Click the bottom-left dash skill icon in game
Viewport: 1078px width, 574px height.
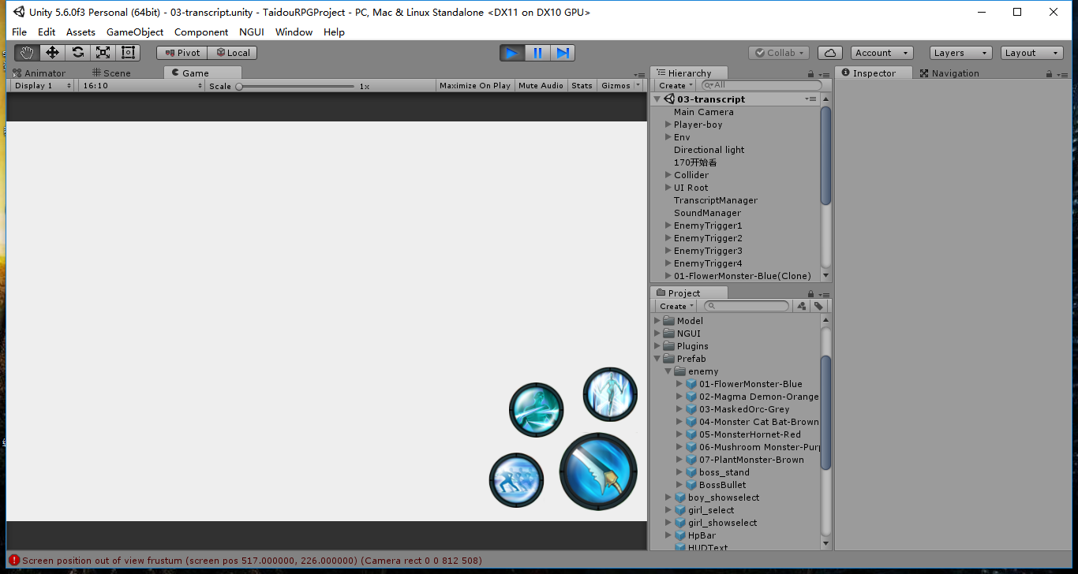click(x=517, y=480)
